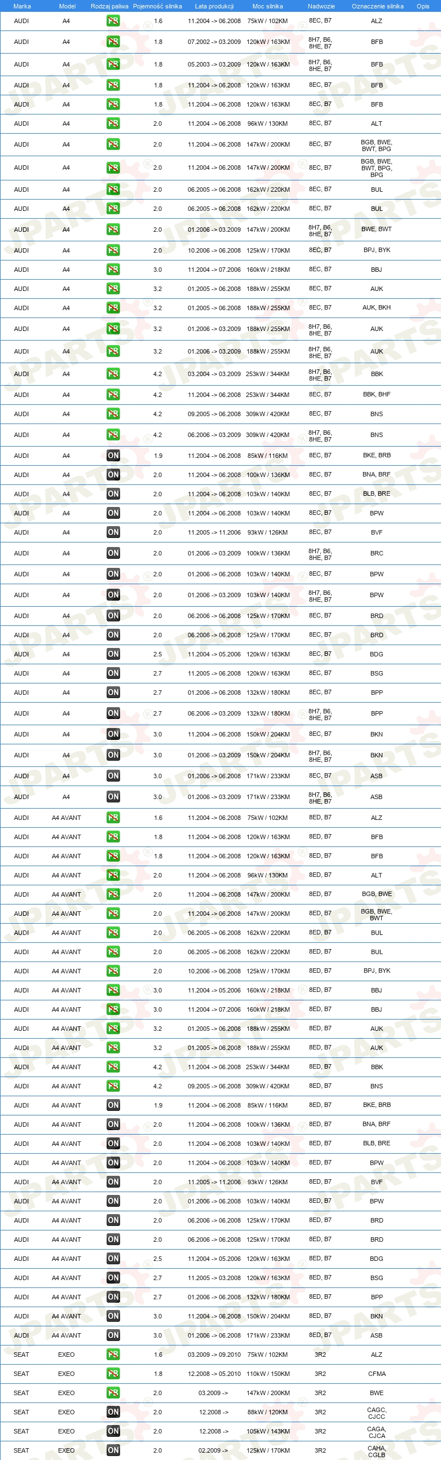Click the ON icon in the A4 Avant BKE, BRB row
Screen dimensions: 441x1460
(x=113, y=1105)
